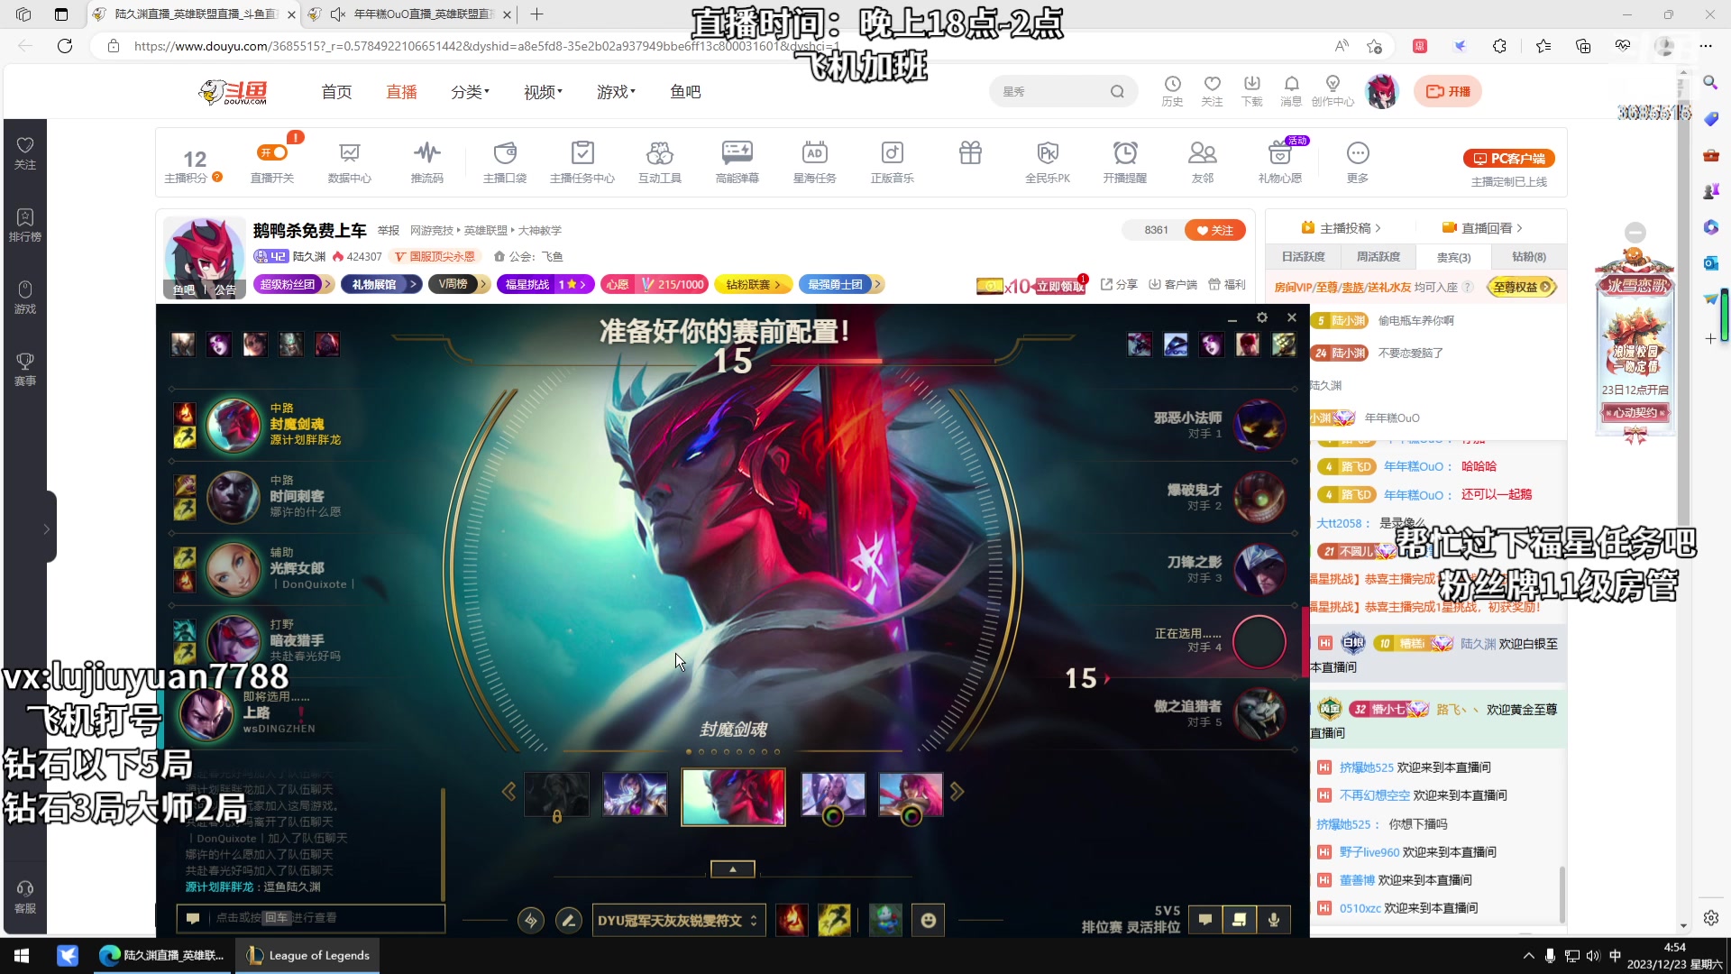Switch to 日活跃度 tab
Image resolution: width=1731 pixels, height=974 pixels.
pyautogui.click(x=1303, y=257)
